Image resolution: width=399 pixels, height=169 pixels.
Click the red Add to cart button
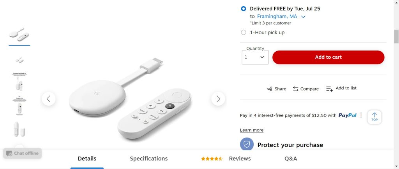(328, 57)
